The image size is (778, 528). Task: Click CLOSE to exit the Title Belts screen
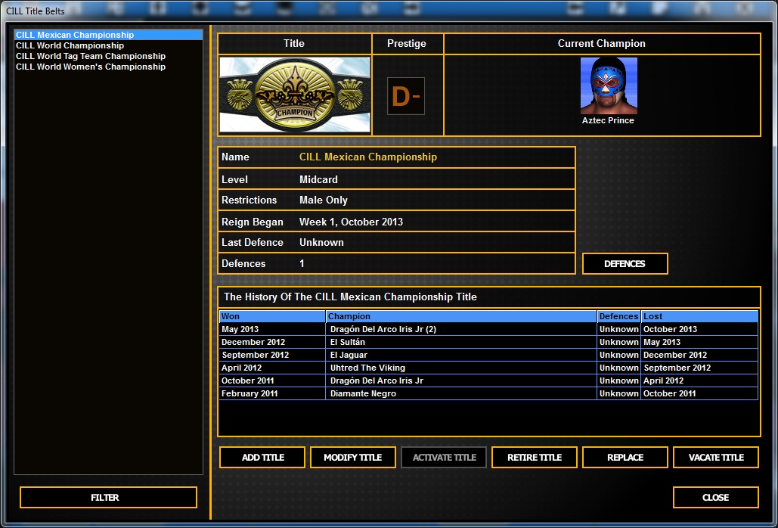[x=715, y=497]
